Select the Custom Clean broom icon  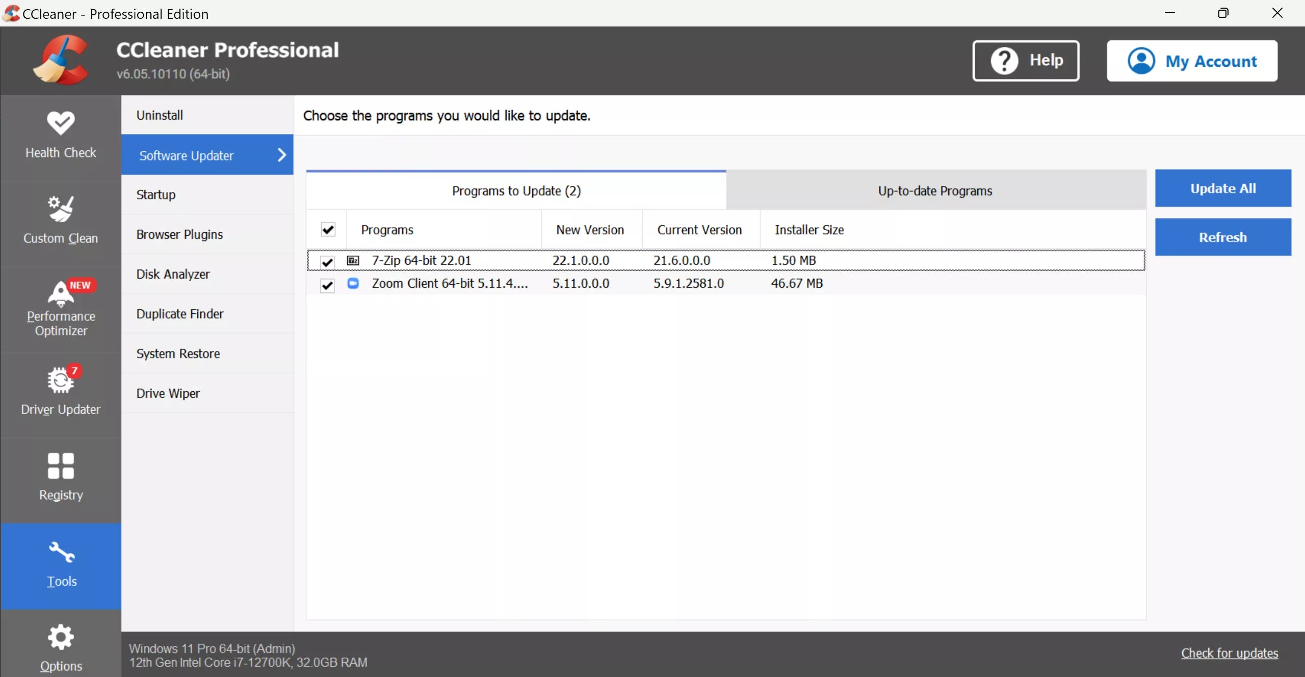point(61,209)
